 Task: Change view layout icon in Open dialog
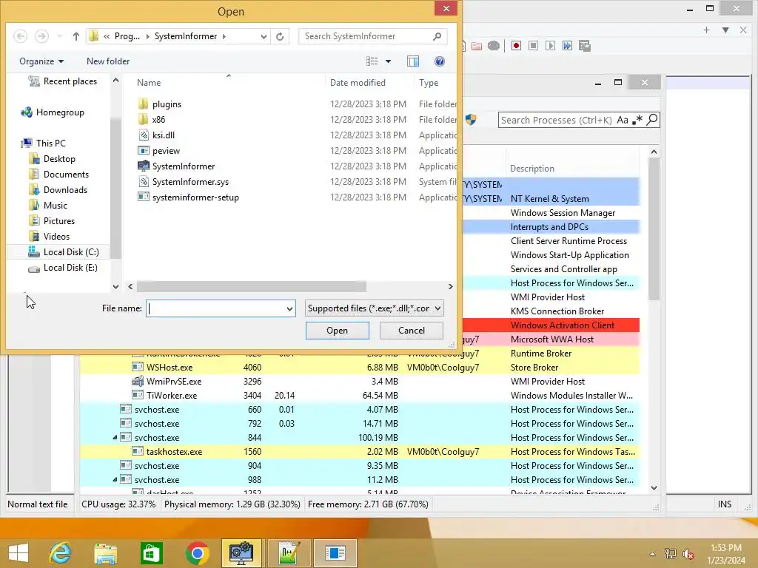(372, 61)
